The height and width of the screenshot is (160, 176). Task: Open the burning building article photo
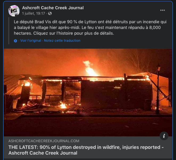pyautogui.click(x=88, y=92)
